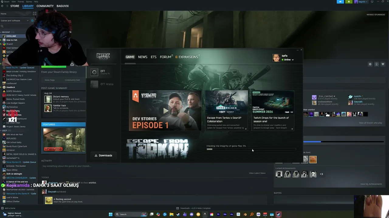Click the EFT game icon in launcher sidebar
The width and height of the screenshot is (389, 218).
point(95,72)
